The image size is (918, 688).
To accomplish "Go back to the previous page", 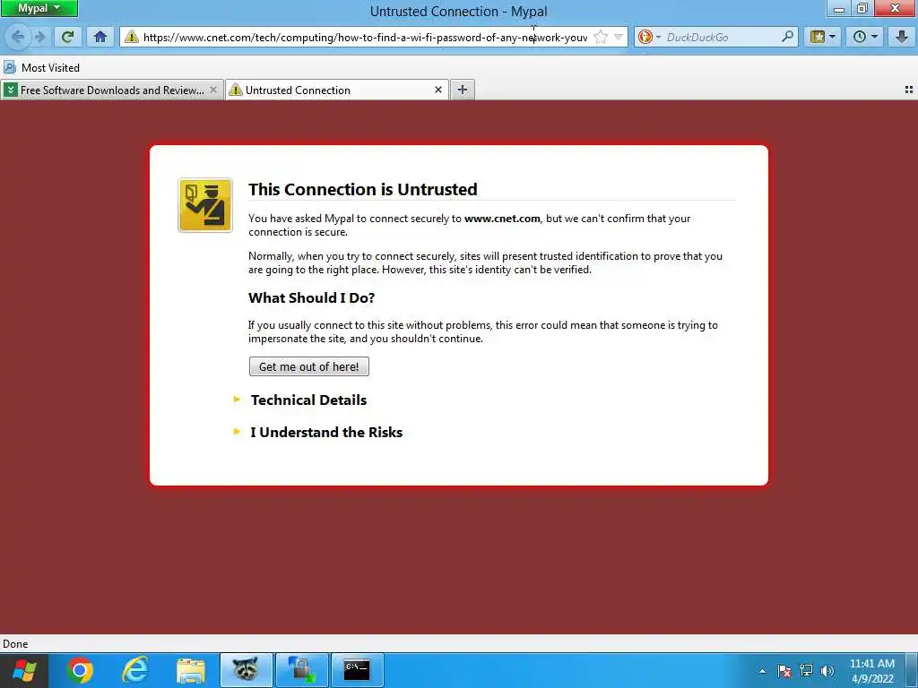I will 17,37.
